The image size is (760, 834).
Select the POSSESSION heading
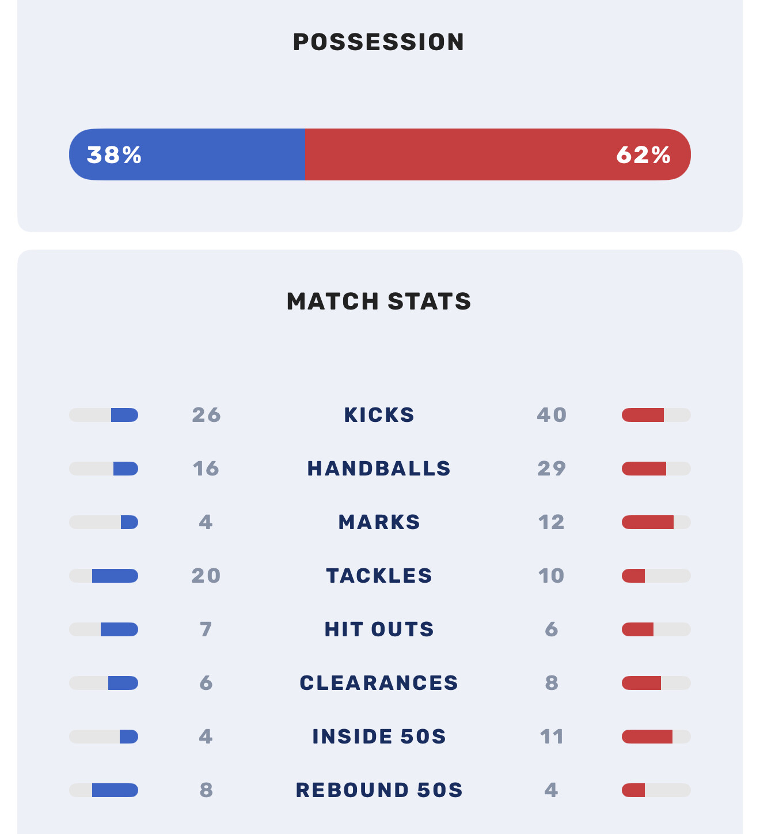click(x=379, y=42)
